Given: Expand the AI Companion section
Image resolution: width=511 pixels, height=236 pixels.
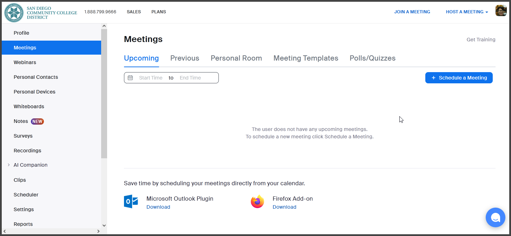Looking at the screenshot, I should pos(8,165).
